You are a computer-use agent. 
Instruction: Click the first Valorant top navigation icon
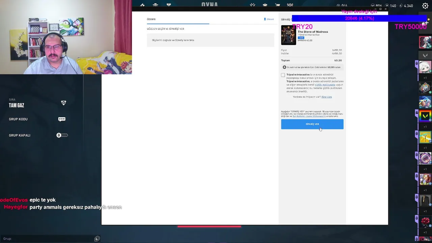coord(142,5)
